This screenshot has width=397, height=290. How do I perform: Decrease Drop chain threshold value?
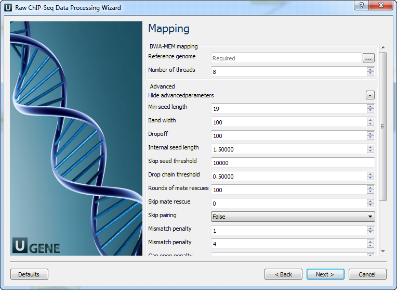(370, 179)
